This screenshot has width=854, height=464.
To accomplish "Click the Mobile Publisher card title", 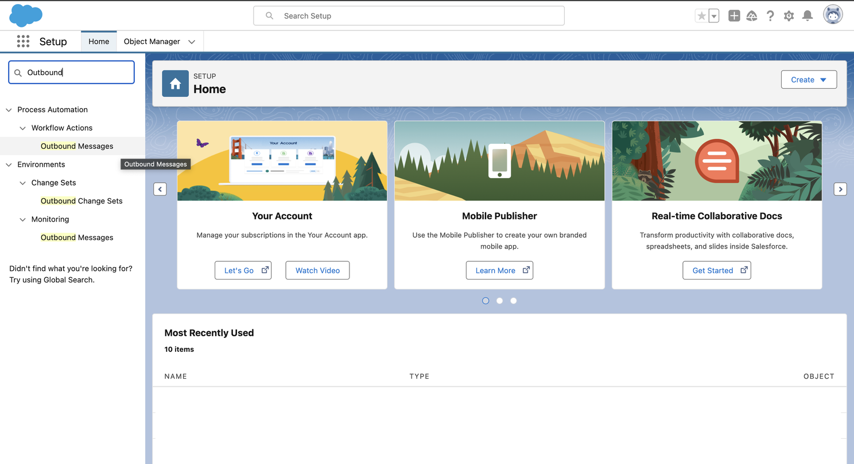I will [499, 216].
